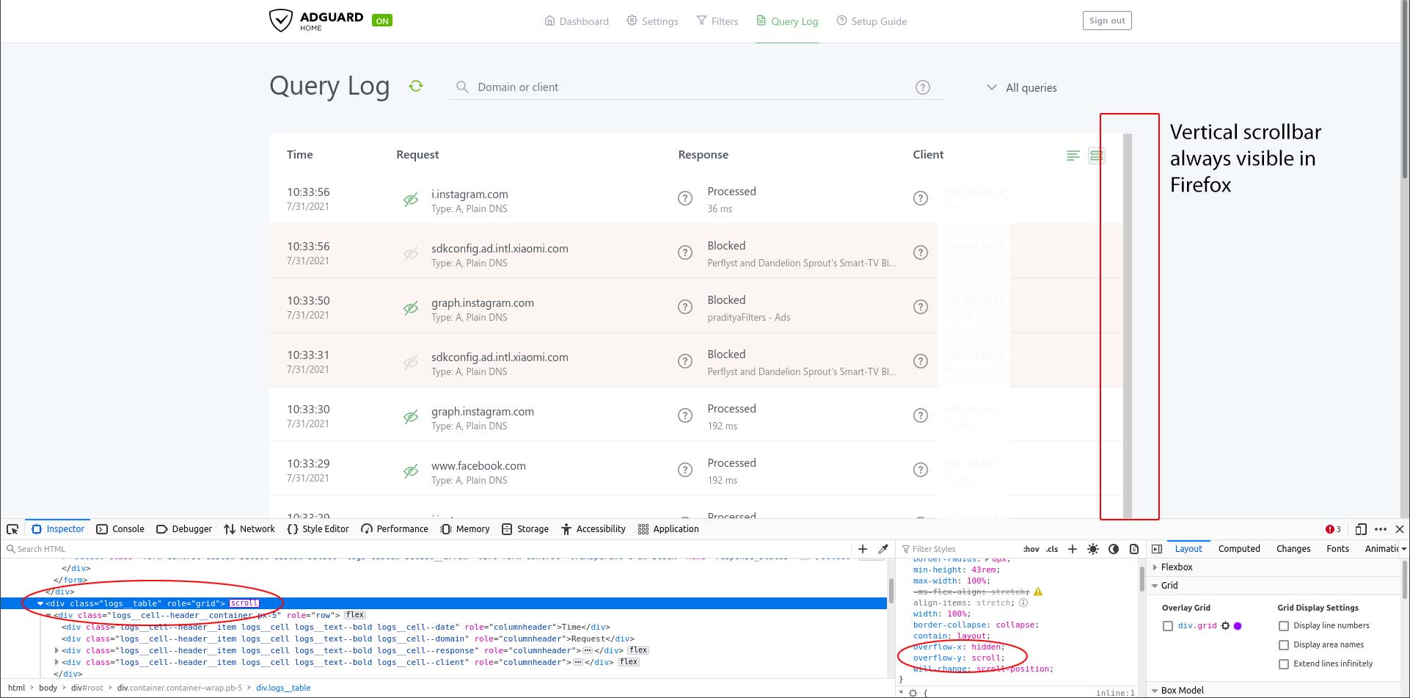
Task: Click the Sign out button
Action: pos(1107,20)
